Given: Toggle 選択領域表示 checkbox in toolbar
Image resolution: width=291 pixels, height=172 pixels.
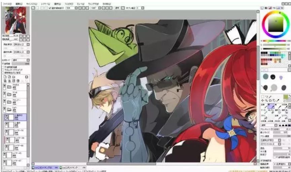Looking at the screenshot, I should point(50,8).
